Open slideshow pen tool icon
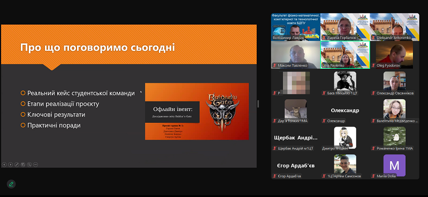 (x=17, y=164)
